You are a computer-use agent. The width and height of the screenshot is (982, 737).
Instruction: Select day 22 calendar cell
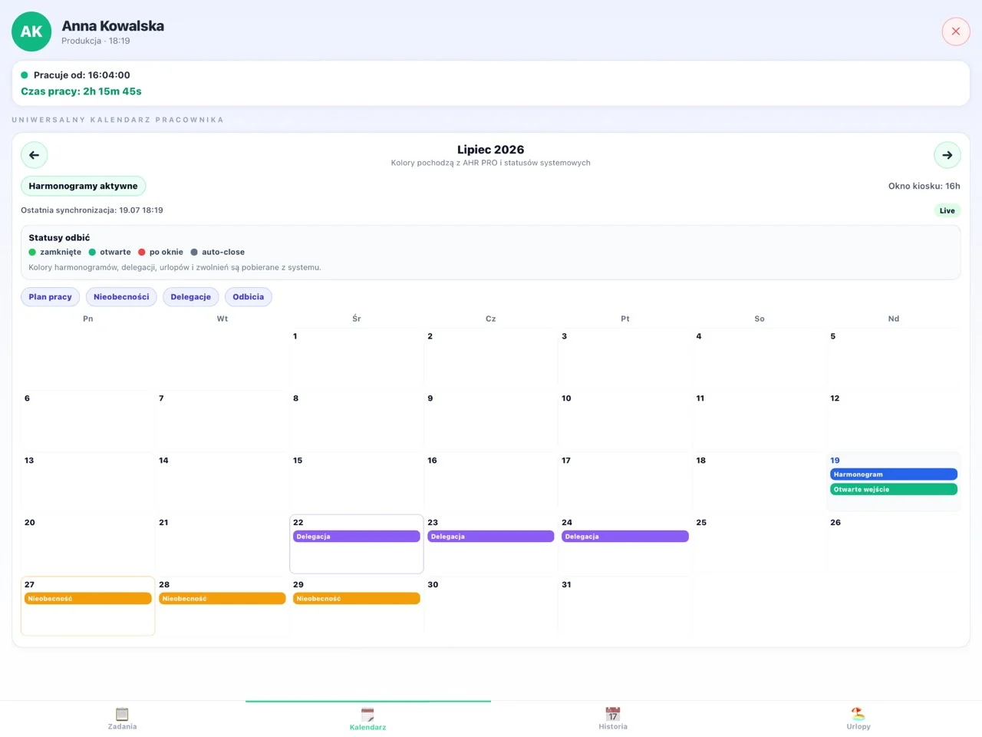[357, 544]
